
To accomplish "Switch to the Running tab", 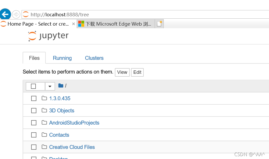I will (x=62, y=58).
